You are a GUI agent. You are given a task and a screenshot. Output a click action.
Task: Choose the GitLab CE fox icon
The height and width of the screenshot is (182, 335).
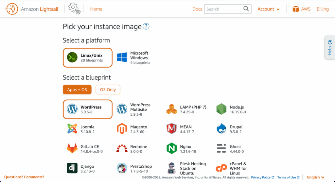pyautogui.click(x=72, y=148)
